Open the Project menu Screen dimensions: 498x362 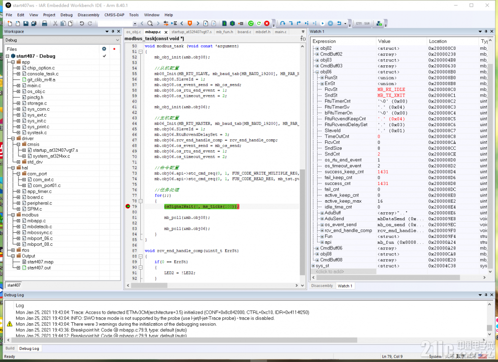click(49, 15)
